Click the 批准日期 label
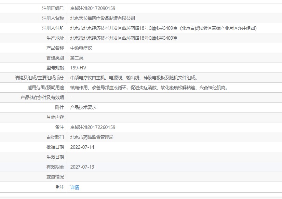This screenshot has height=199, width=282. 55,147
